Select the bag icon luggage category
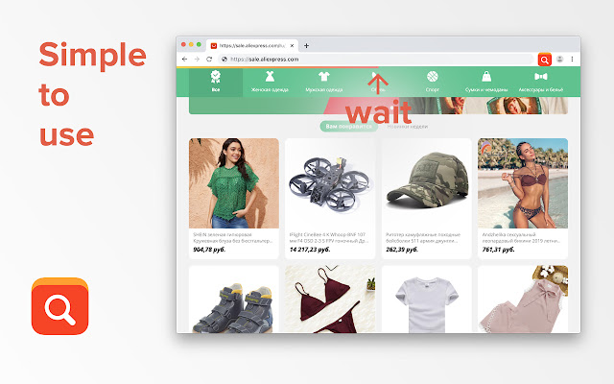 pyautogui.click(x=486, y=82)
